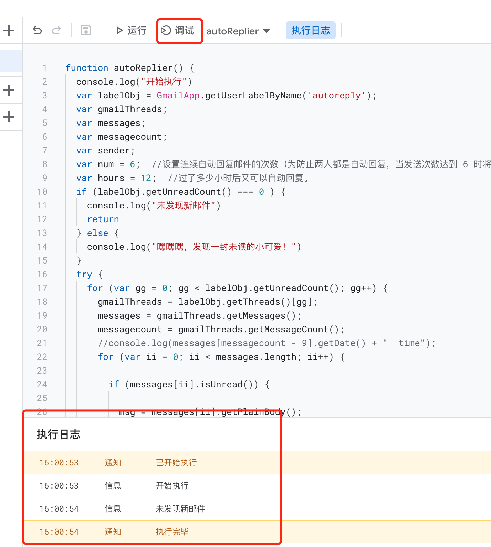The height and width of the screenshot is (547, 491).
Task: Click 'var hours = 12;' on line 9
Action: click(116, 178)
